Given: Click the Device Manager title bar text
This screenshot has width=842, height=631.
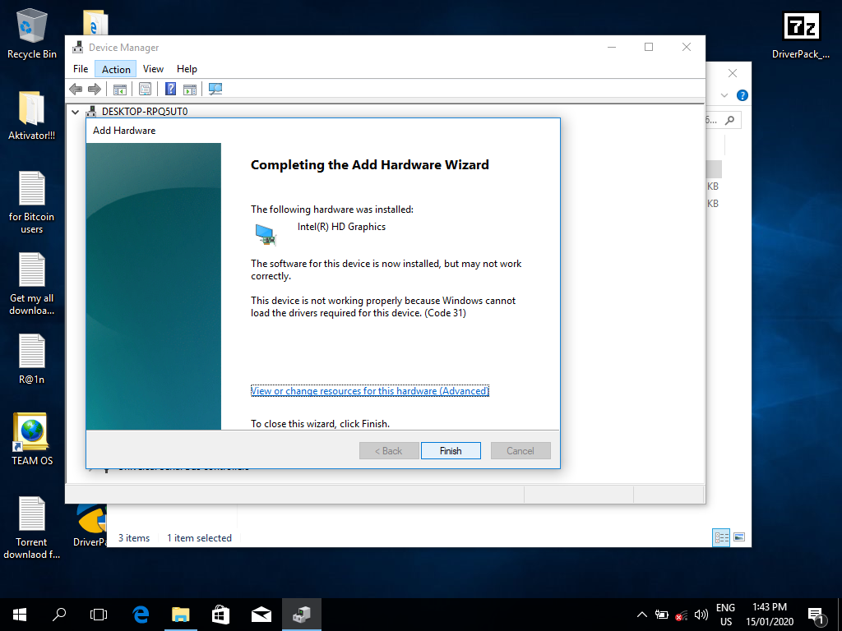Looking at the screenshot, I should pyautogui.click(x=124, y=47).
